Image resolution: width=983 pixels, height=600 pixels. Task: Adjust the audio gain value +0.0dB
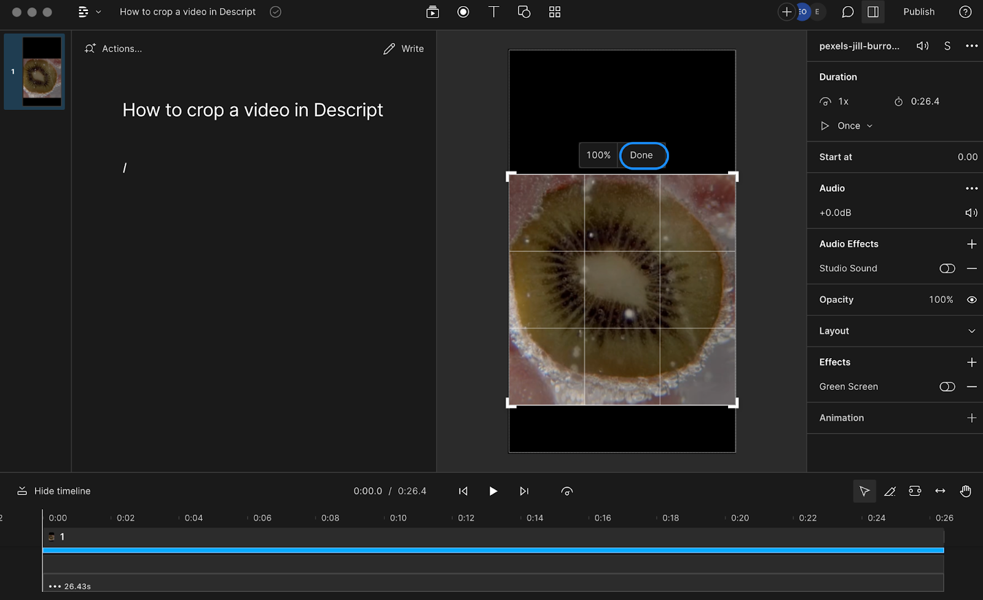tap(834, 212)
